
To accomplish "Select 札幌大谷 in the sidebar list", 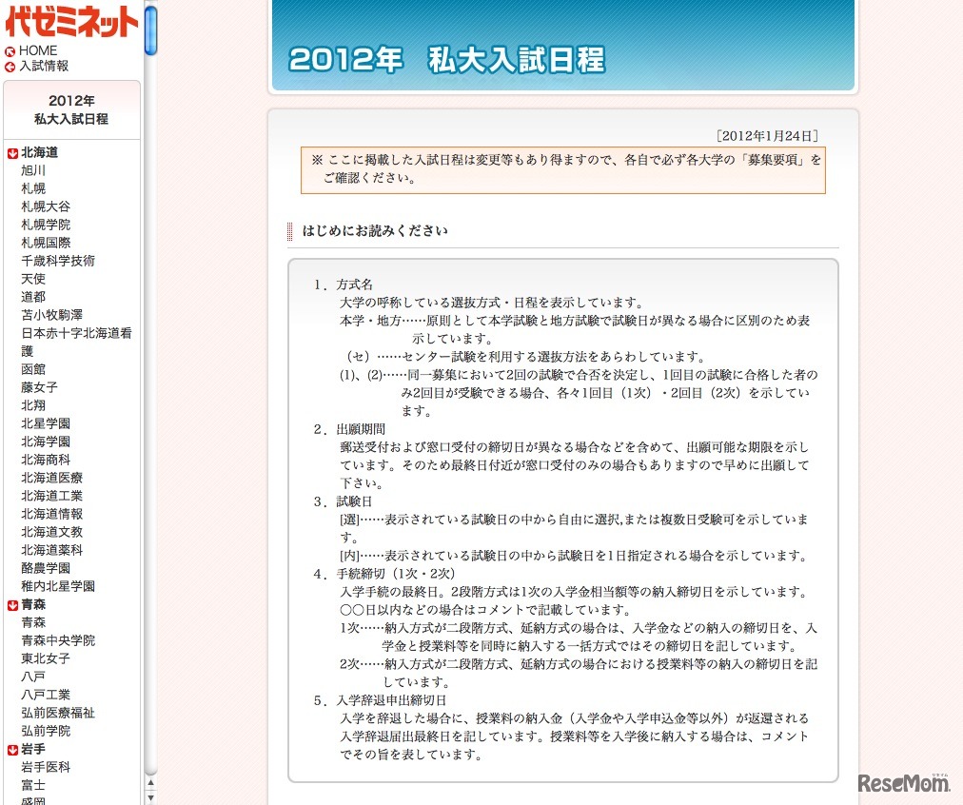I will coord(46,206).
